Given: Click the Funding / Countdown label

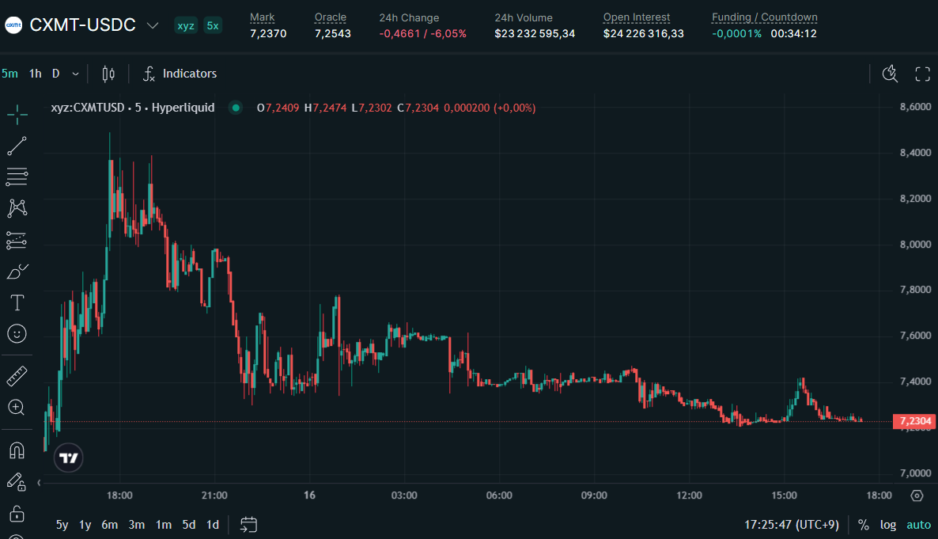Looking at the screenshot, I should point(765,18).
